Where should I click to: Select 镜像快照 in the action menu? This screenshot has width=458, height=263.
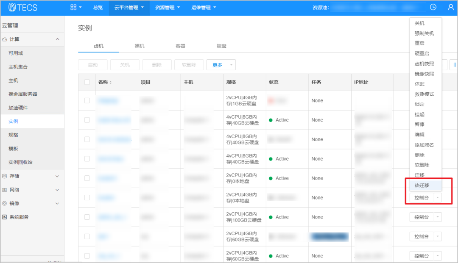tap(424, 74)
